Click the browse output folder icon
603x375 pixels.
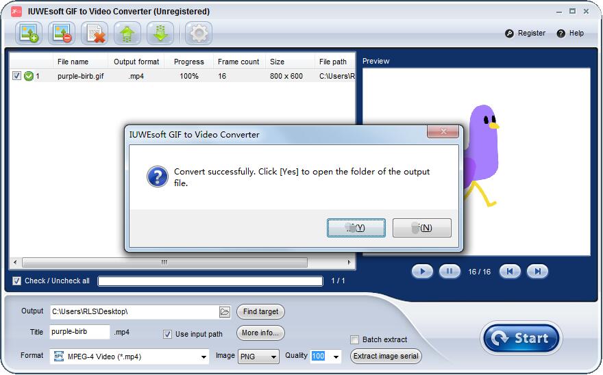pyautogui.click(x=225, y=311)
